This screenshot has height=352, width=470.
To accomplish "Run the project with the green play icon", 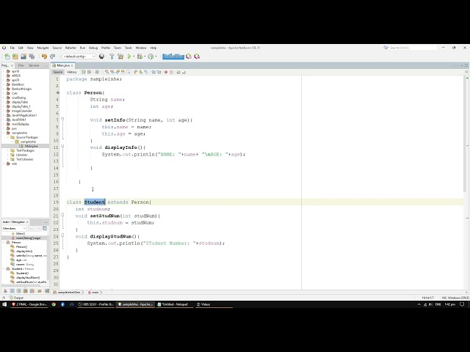I will click(x=129, y=56).
